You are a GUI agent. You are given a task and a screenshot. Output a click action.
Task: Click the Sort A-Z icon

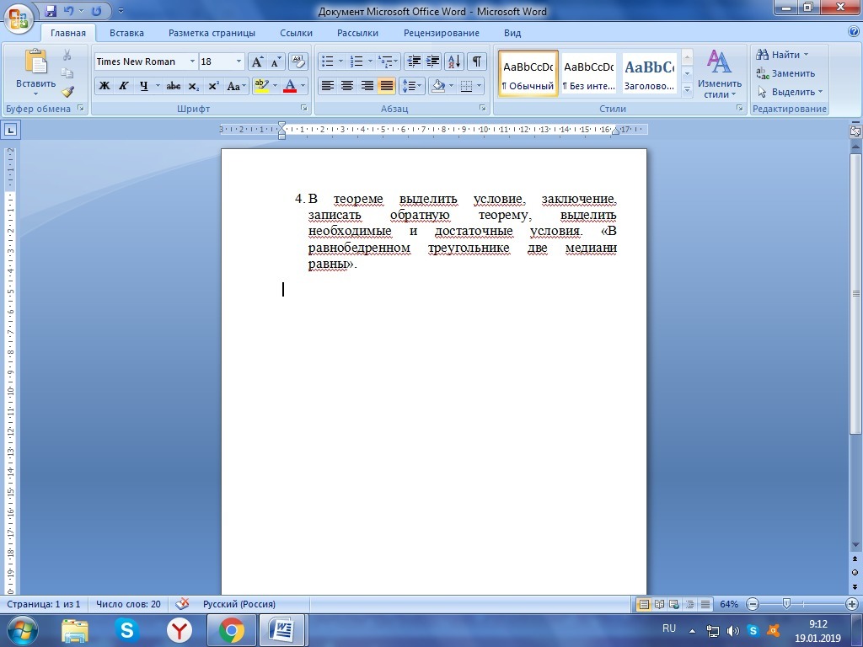pyautogui.click(x=454, y=61)
